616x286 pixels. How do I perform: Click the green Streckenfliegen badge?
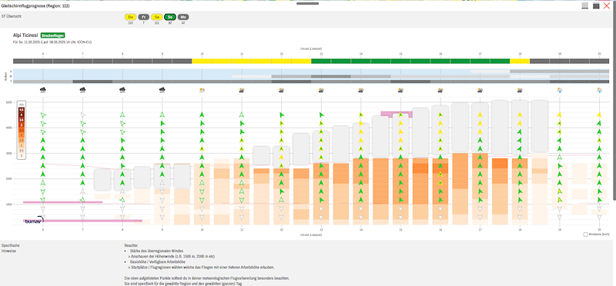click(x=52, y=35)
